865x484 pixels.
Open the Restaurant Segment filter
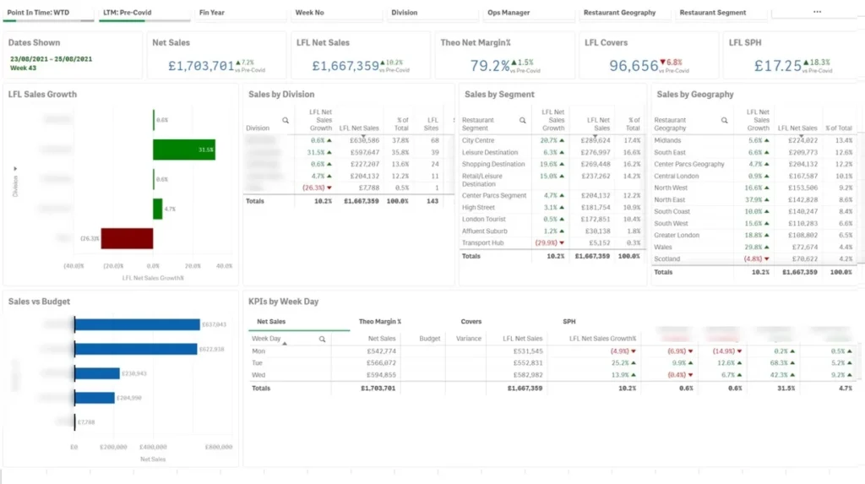pos(721,12)
